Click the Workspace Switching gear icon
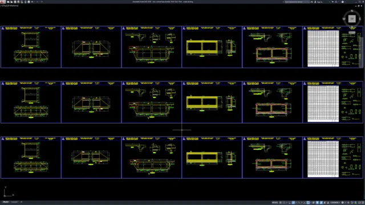Image resolution: width=365 pixels, height=205 pixels. point(342,203)
